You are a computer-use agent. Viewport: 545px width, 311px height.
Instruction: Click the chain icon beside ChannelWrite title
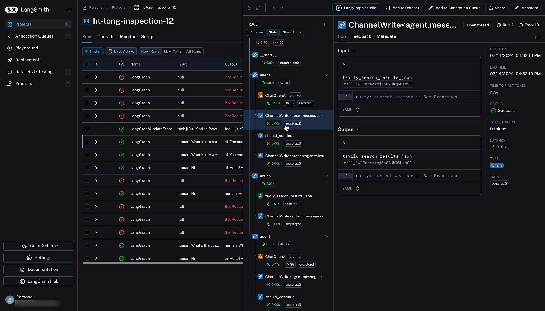(x=342, y=25)
